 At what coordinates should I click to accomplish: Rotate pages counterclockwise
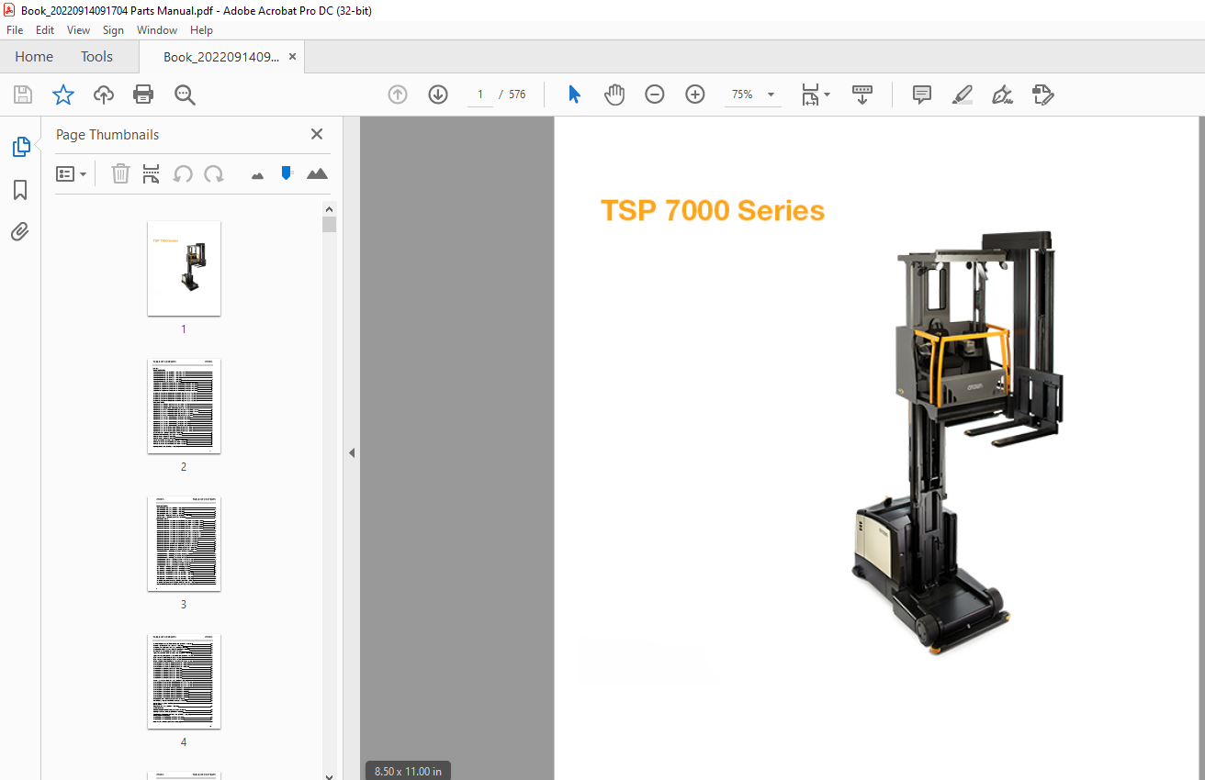183,173
